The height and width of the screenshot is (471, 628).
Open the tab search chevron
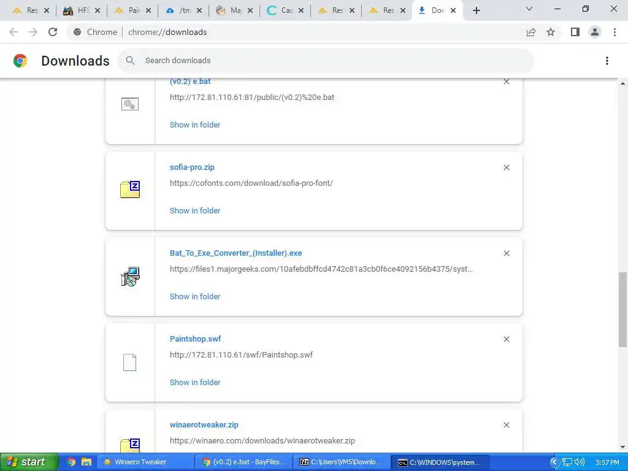coord(529,9)
